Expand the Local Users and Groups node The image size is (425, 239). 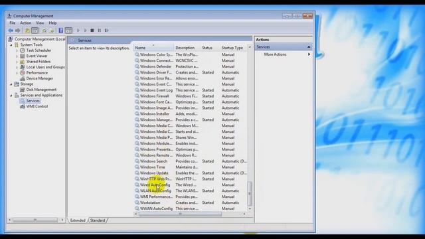[x=17, y=67]
